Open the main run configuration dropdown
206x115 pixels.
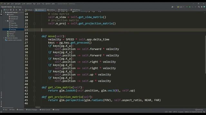[x=181, y=7]
